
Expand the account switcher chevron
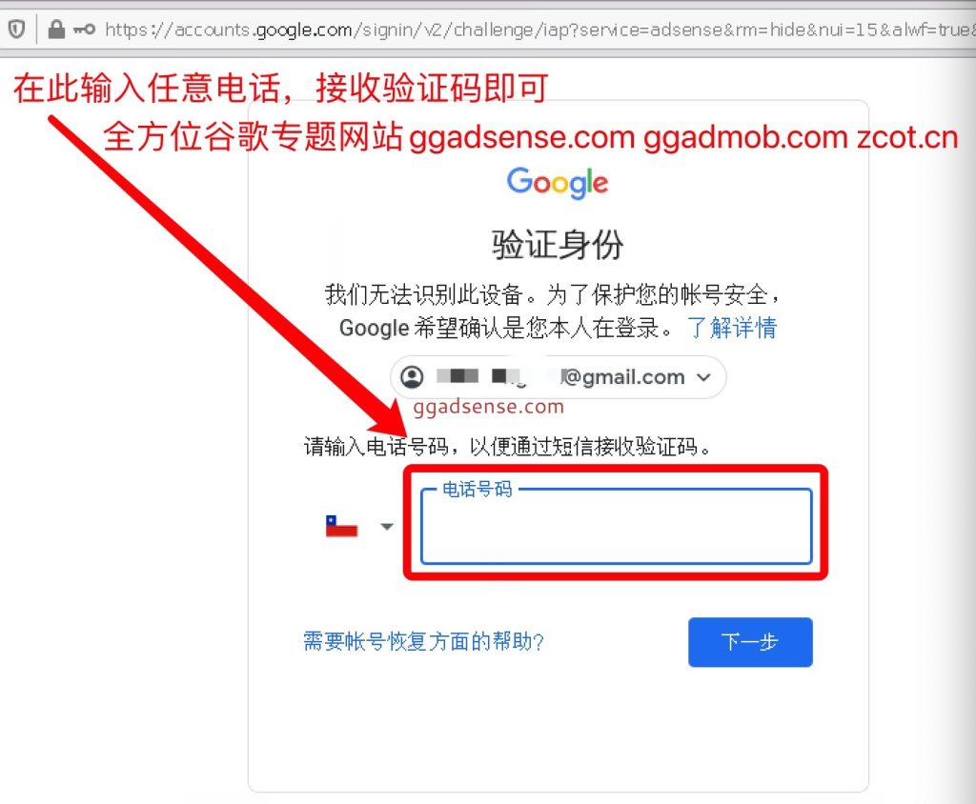pyautogui.click(x=703, y=377)
